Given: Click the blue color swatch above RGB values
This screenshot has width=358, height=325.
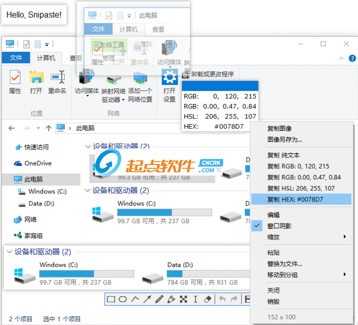Looking at the screenshot, I should tap(220, 86).
